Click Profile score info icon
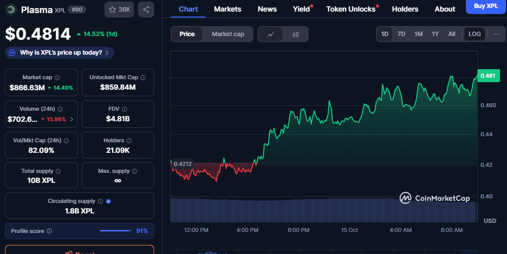Viewport: 507px width, 254px height. click(x=49, y=231)
